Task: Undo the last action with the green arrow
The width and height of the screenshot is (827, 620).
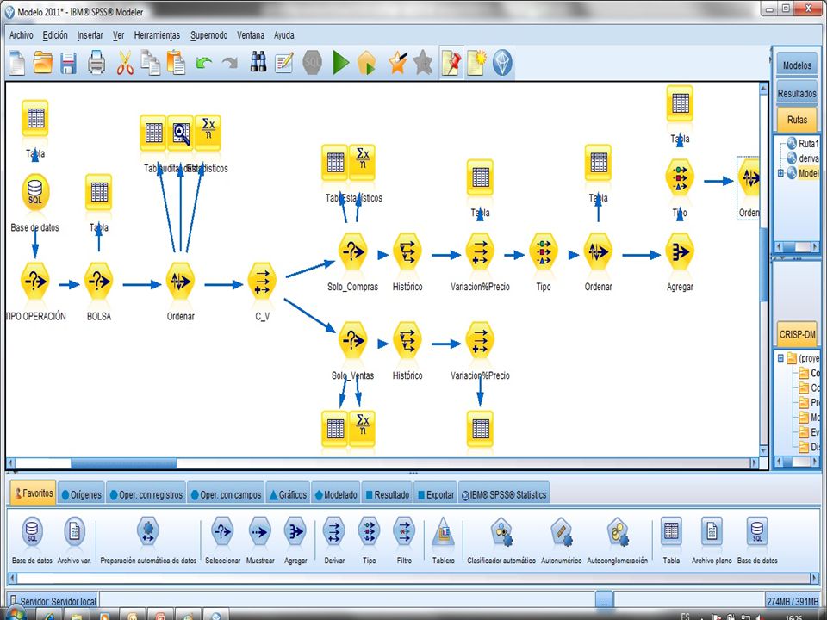Action: tap(203, 63)
